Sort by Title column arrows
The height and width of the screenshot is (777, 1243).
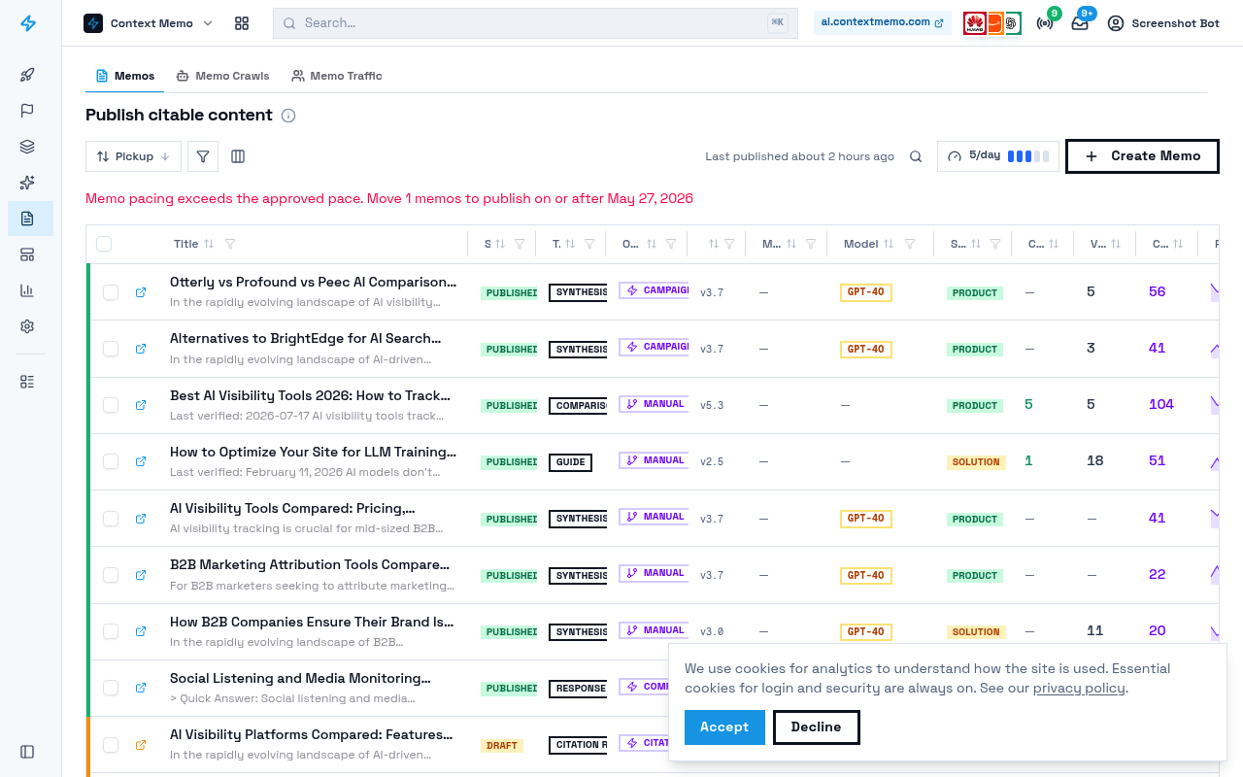209,245
